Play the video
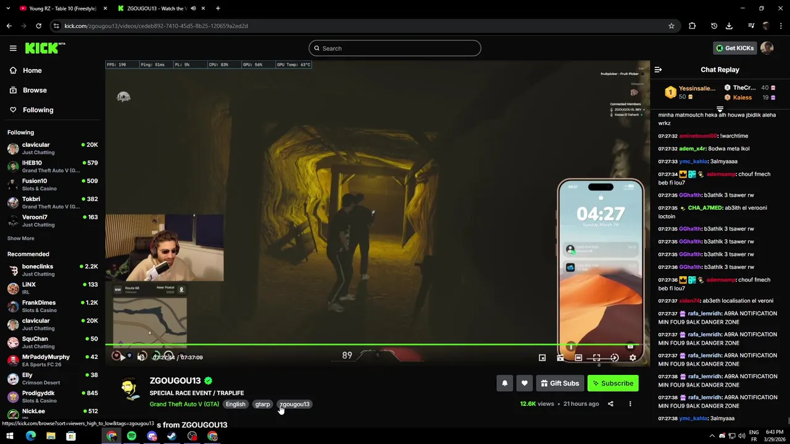 [x=122, y=357]
